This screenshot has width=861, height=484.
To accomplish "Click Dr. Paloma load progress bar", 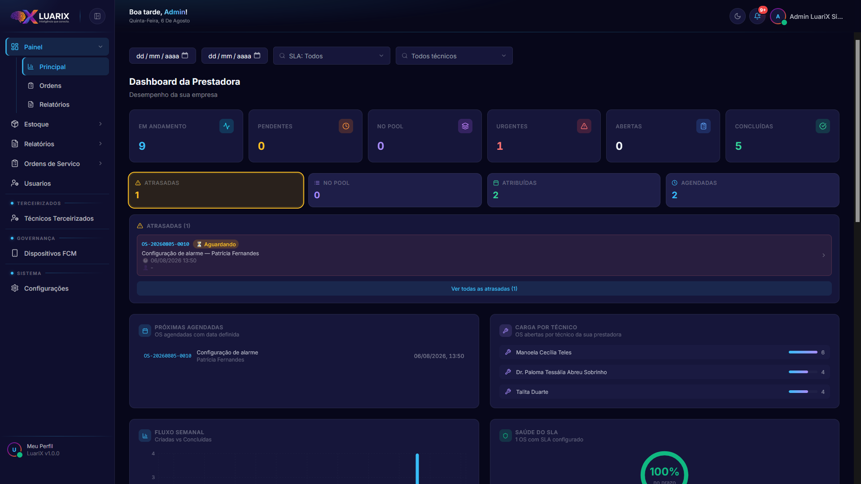I will pyautogui.click(x=803, y=372).
